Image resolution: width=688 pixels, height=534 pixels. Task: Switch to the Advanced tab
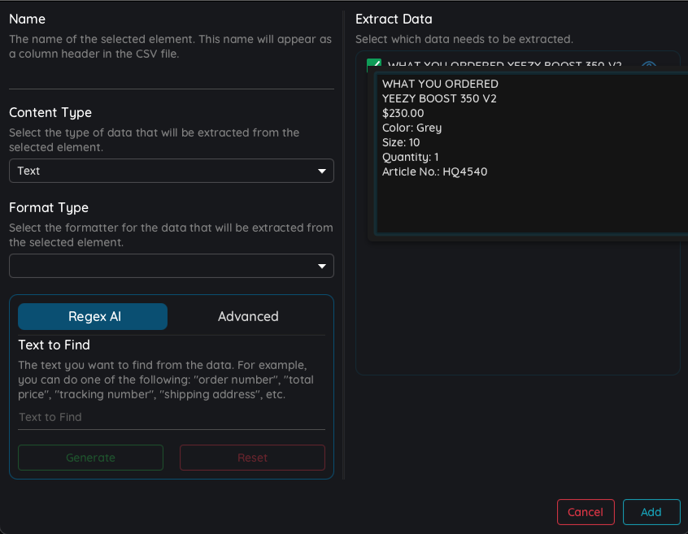pos(248,316)
